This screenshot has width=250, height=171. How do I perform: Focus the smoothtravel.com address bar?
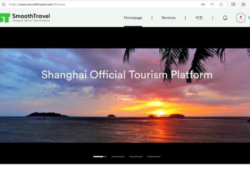102,4
